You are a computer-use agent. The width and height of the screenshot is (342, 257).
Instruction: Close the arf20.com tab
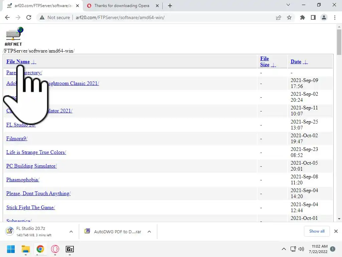click(77, 6)
